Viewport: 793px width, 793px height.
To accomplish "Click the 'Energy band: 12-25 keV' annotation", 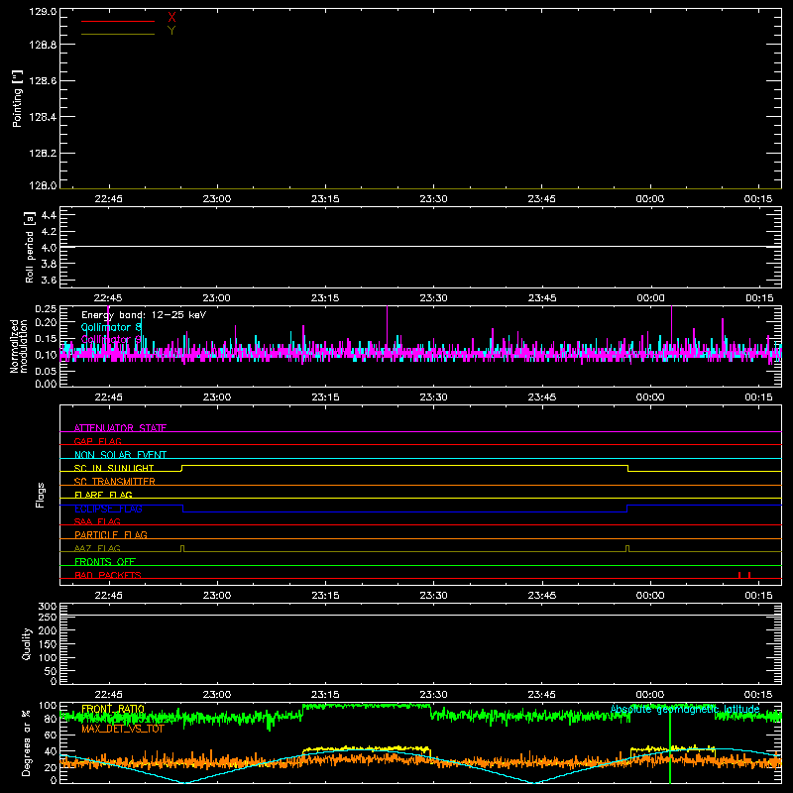I will coord(144,315).
